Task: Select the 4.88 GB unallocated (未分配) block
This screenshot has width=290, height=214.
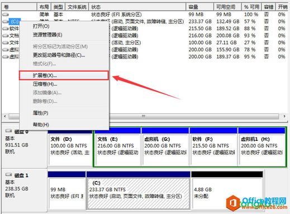Action: (x=227, y=191)
